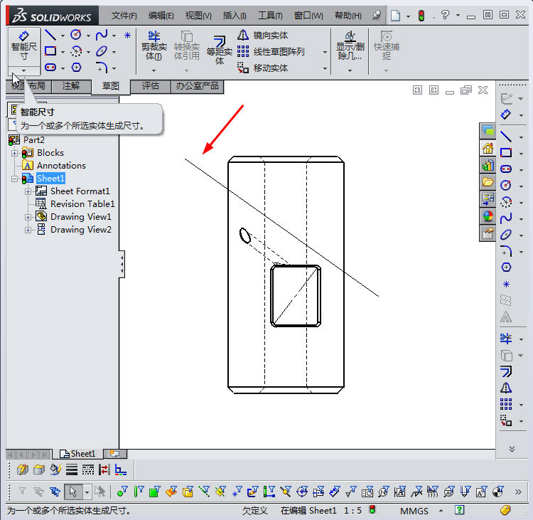Click the Trim Entities (剪裁实体) icon

[x=154, y=46]
